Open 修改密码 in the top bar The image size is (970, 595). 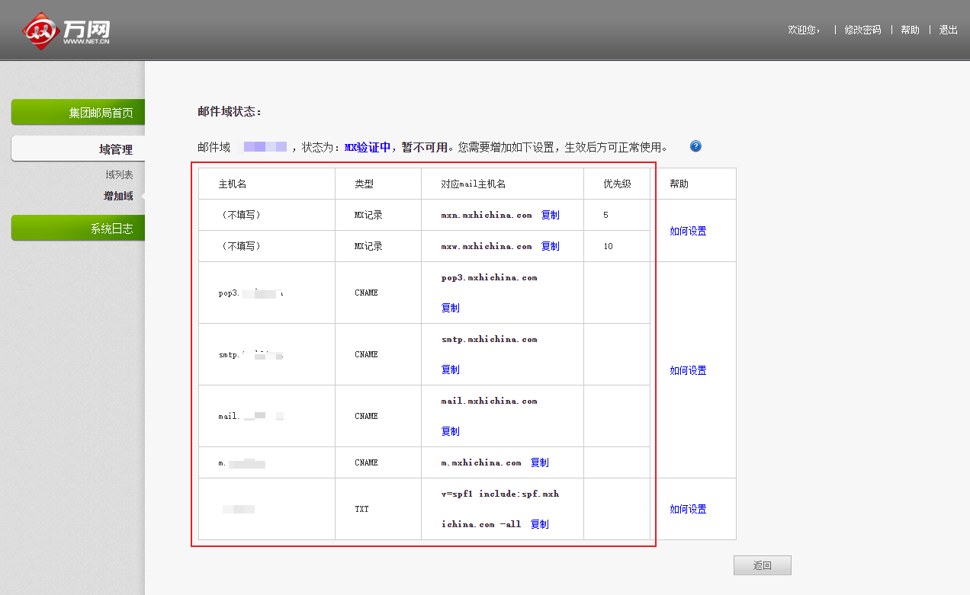(862, 30)
